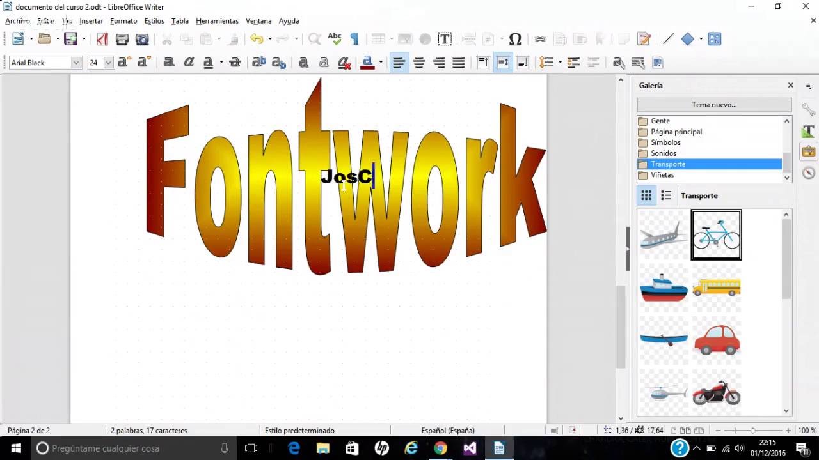Open the Herramientas menu
Screen dimensions: 819x460
click(x=217, y=21)
